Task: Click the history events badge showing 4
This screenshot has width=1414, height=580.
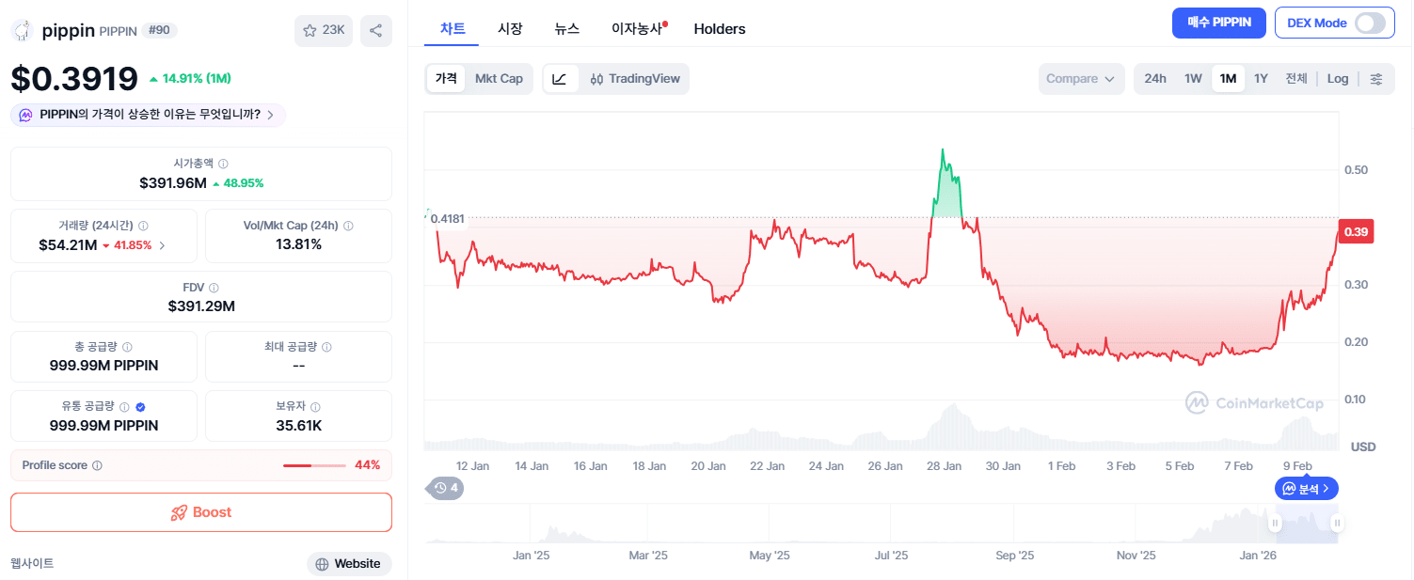Action: 446,488
